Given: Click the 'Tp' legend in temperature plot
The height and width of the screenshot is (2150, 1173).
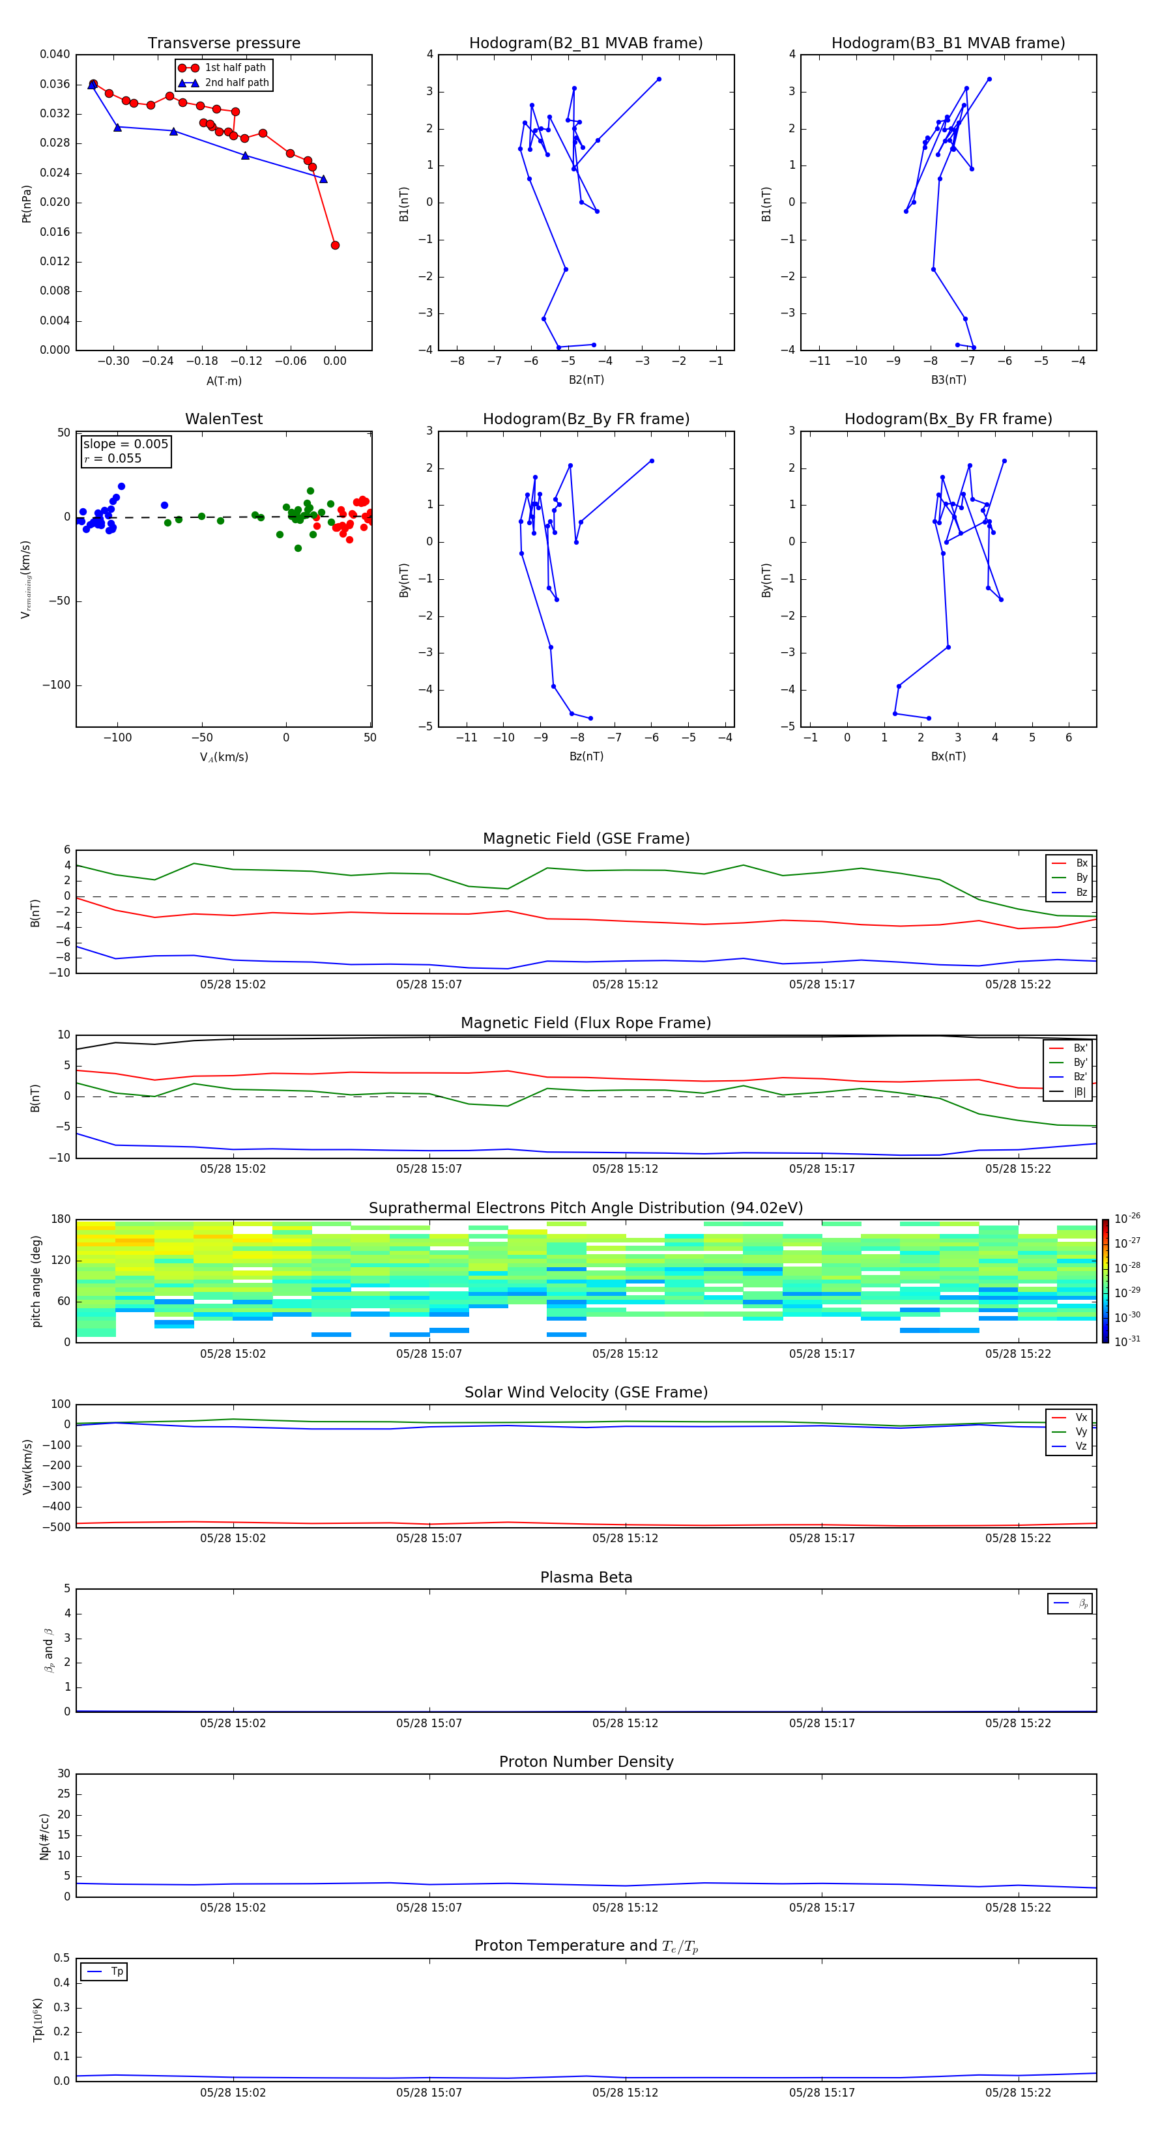Looking at the screenshot, I should pos(104,1971).
